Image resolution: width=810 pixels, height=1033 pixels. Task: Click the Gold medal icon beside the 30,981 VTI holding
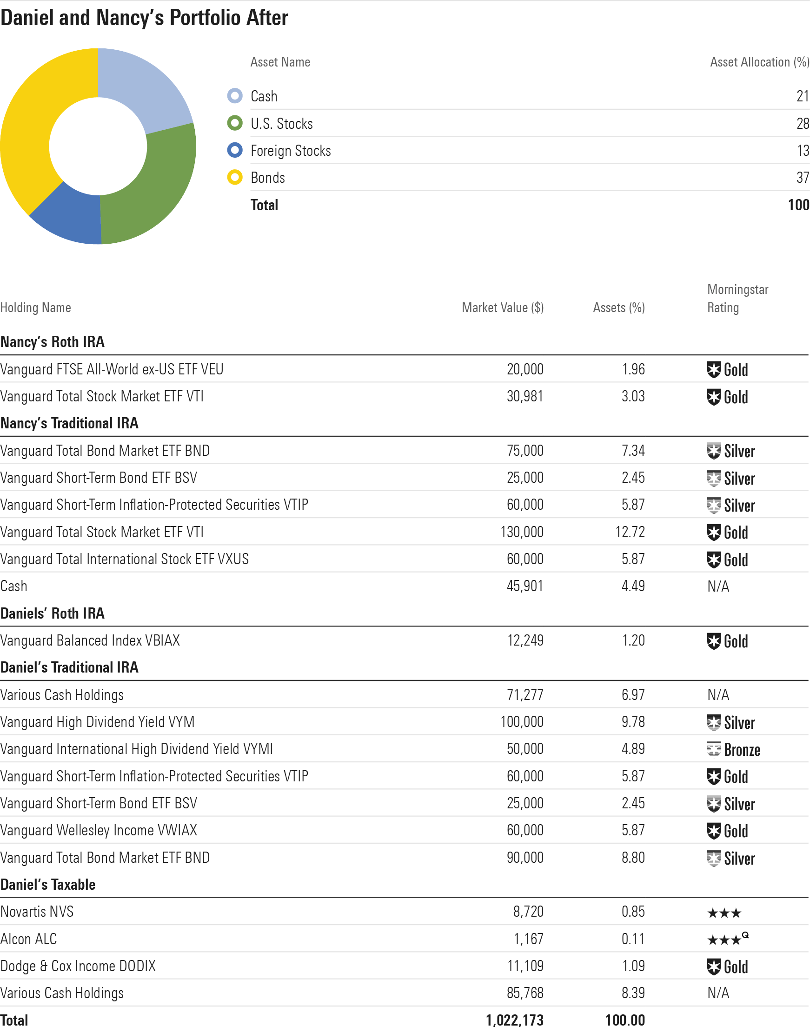coord(713,397)
